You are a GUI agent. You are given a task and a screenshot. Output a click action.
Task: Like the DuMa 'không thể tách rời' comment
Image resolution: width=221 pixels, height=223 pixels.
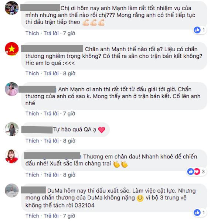32,216
